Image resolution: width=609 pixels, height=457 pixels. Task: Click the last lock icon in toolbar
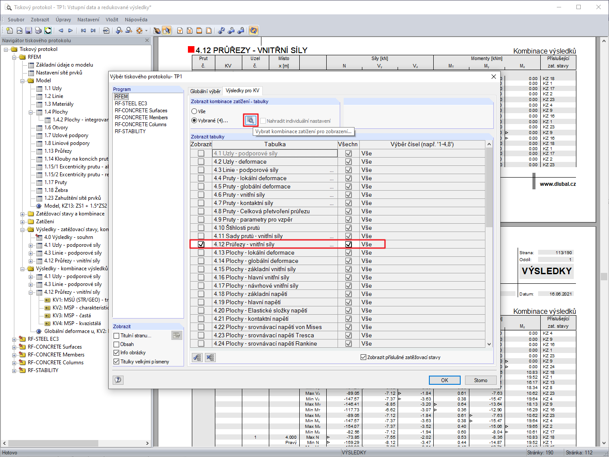[x=241, y=30]
